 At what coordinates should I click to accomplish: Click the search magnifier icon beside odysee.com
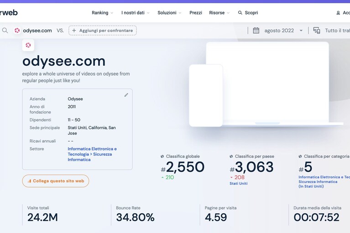point(5,31)
